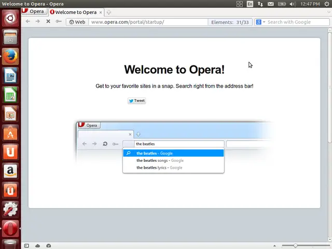The width and height of the screenshot is (332, 249).
Task: Focus the address bar URL field
Action: [148, 22]
